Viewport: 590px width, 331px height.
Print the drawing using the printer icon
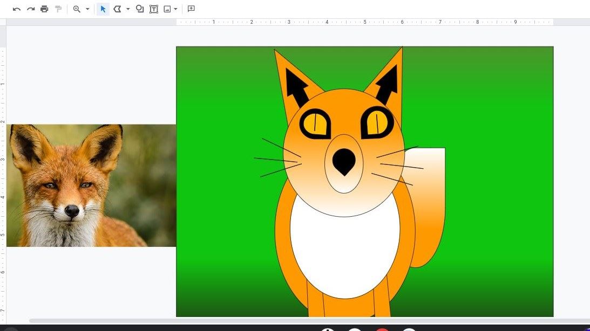pyautogui.click(x=44, y=9)
